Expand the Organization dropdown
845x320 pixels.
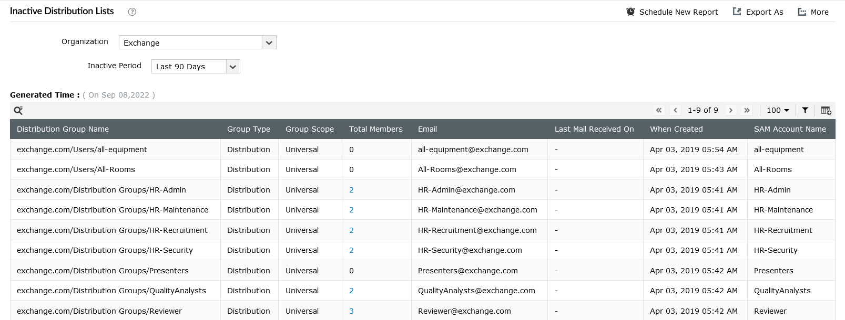point(269,42)
